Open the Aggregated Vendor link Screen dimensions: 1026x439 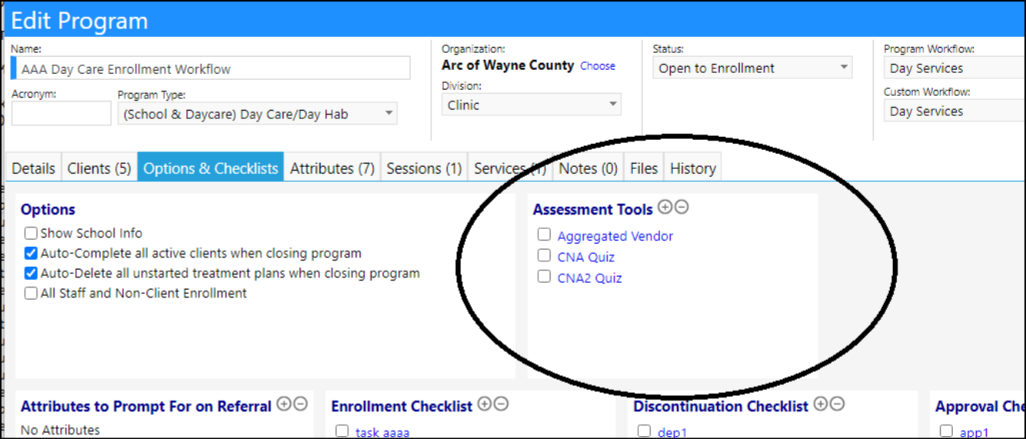coord(615,236)
